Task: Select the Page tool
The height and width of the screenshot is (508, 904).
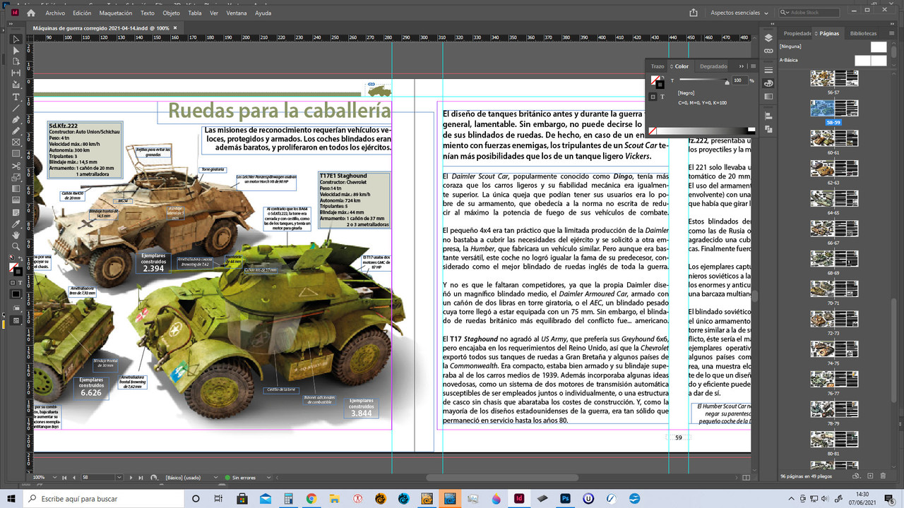Action: point(16,61)
